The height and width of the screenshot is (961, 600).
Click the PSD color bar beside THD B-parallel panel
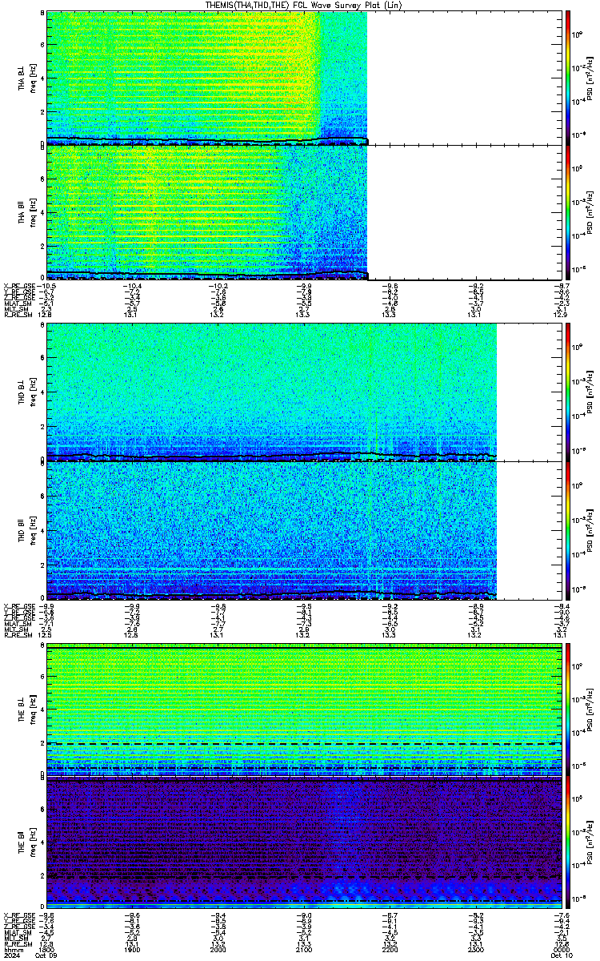pyautogui.click(x=568, y=529)
